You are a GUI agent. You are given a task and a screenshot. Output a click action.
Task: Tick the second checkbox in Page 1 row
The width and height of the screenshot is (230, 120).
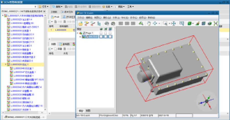click(106, 33)
